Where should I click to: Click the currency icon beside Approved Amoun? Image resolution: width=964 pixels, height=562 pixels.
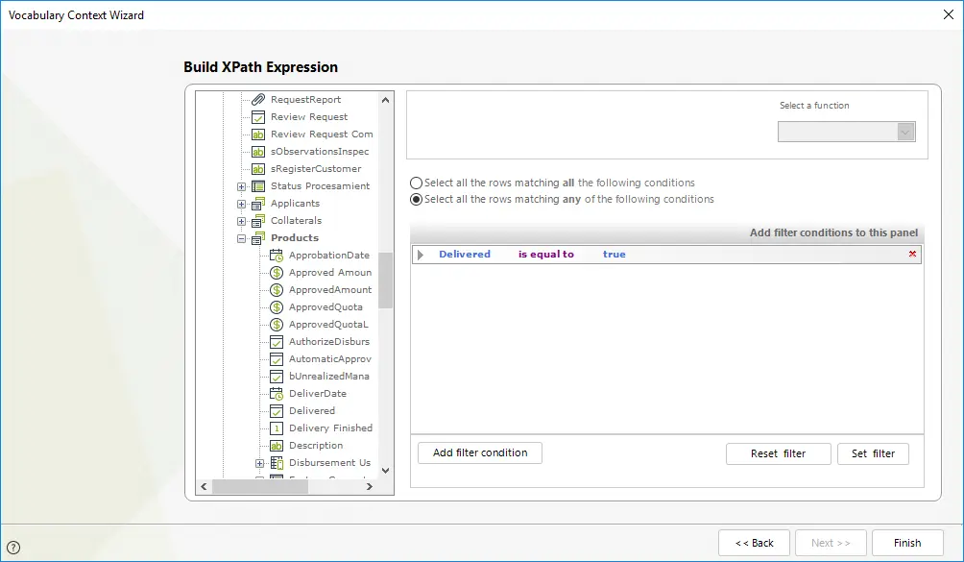click(x=277, y=273)
